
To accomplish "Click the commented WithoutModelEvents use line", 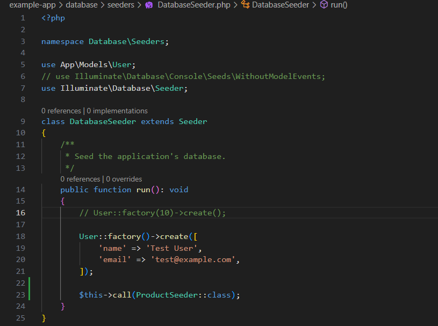I will coord(183,76).
